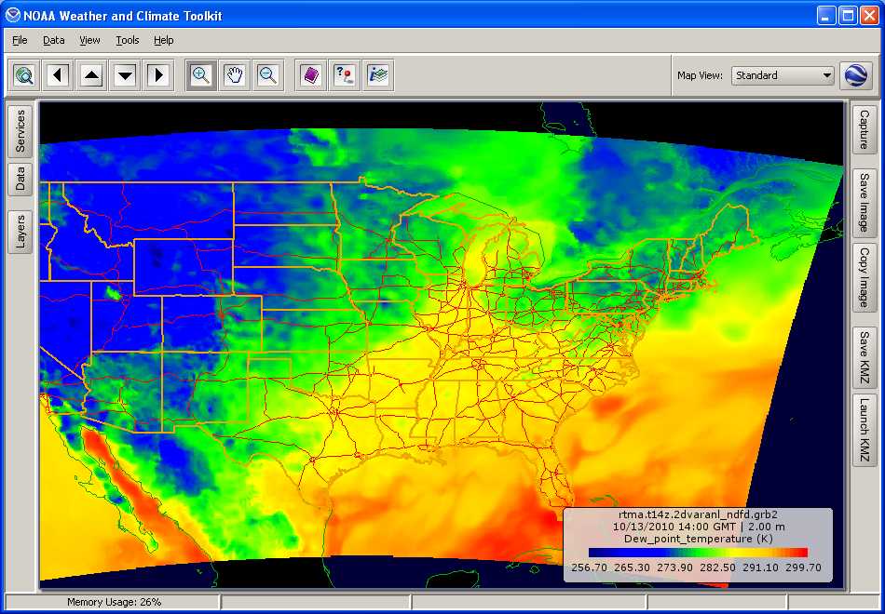Click the dew point color scale bar
Viewport: 885px width, 614px height.
(x=698, y=552)
